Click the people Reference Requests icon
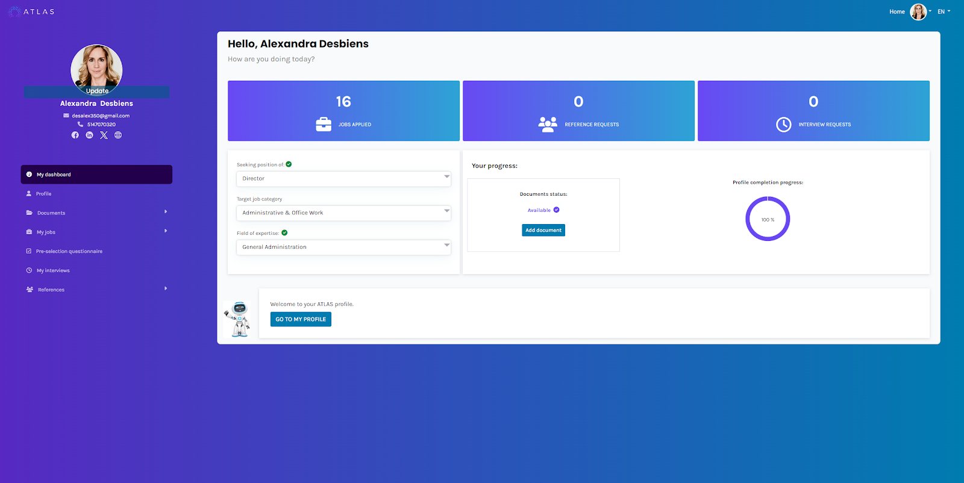The width and height of the screenshot is (964, 483). 548,124
